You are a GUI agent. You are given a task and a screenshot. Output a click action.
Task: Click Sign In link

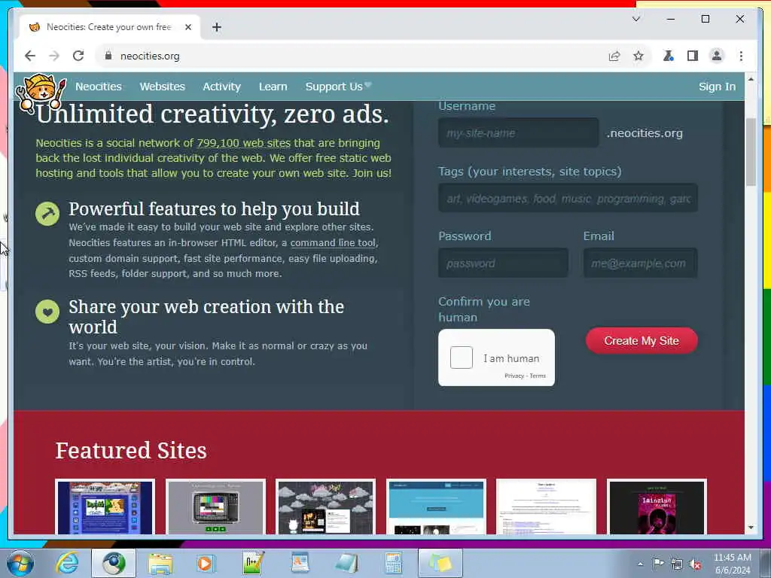[717, 87]
